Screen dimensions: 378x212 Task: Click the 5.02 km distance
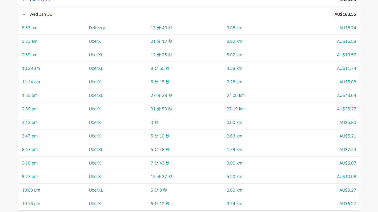pyautogui.click(x=234, y=55)
